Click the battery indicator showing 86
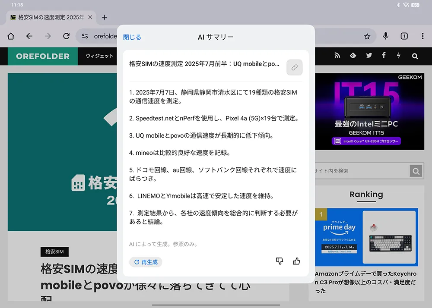This screenshot has width=432, height=308. coord(415,5)
